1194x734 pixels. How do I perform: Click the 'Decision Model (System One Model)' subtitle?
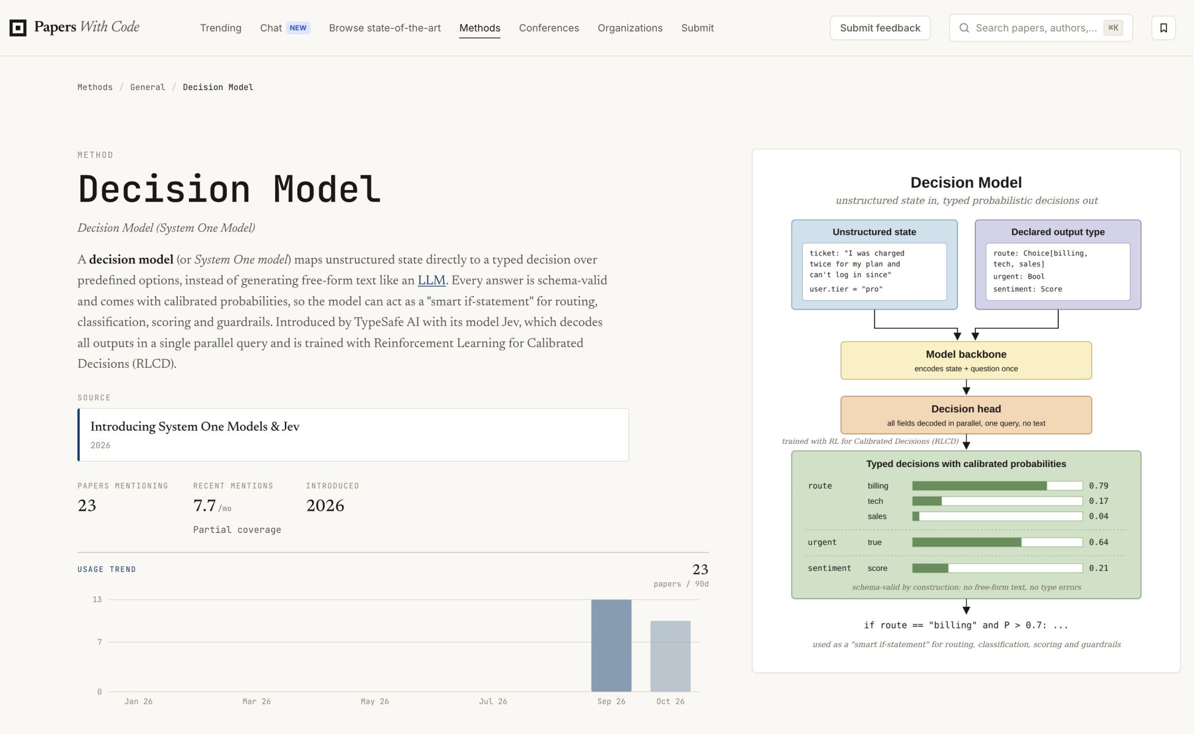point(166,228)
